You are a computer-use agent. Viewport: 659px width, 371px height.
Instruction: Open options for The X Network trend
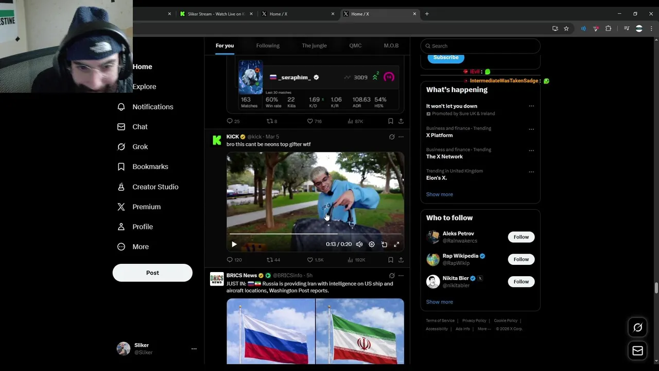531,150
